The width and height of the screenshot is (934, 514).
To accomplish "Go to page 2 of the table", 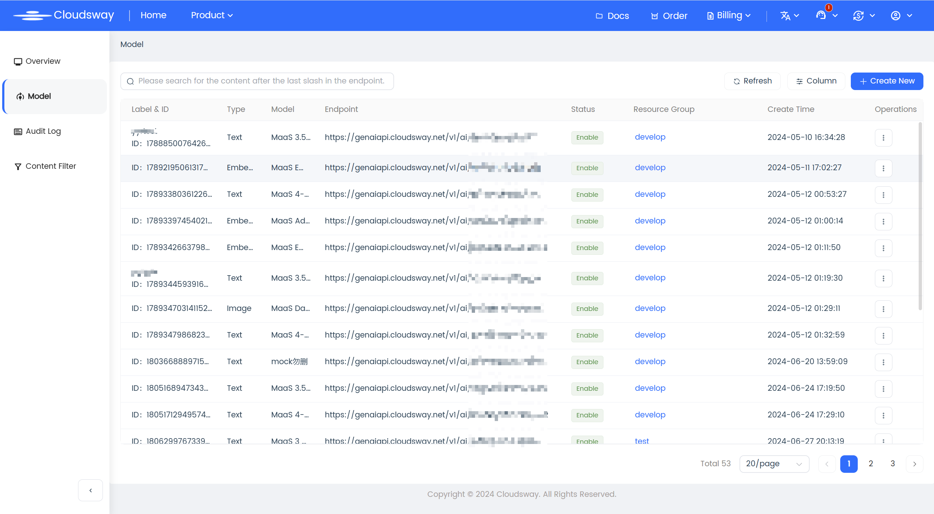I will coord(871,464).
